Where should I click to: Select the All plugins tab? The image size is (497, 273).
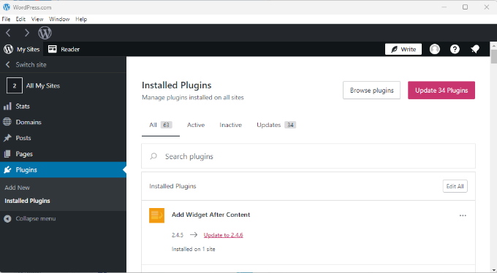pos(161,125)
